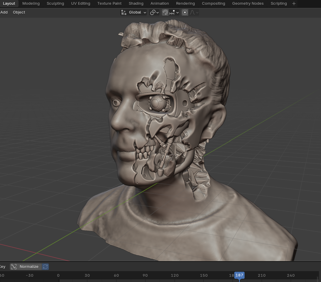Click the transform pivot point link icon
Image resolution: width=321 pixels, height=282 pixels.
(x=153, y=12)
